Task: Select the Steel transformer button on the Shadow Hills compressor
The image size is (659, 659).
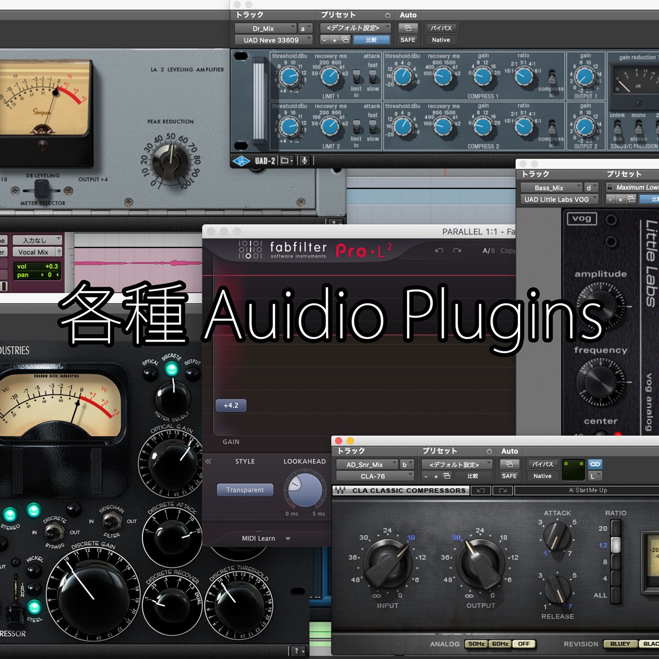Action: pyautogui.click(x=34, y=607)
